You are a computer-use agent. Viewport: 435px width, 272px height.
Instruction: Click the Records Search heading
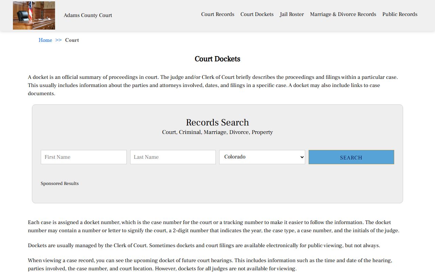pos(217,122)
